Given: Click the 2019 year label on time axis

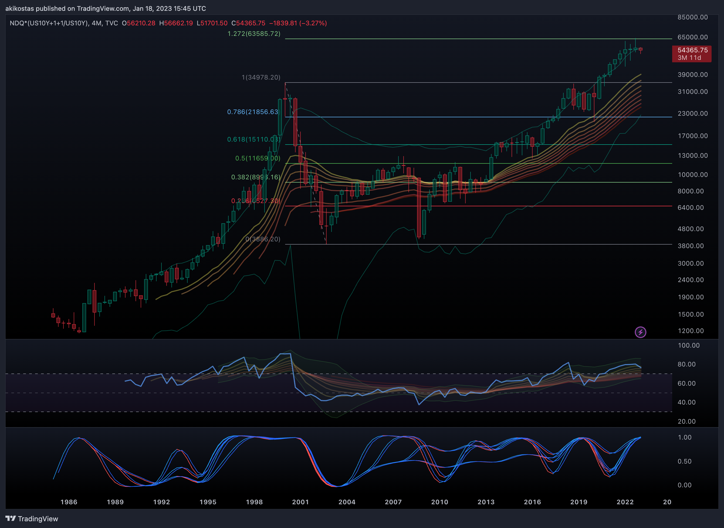Looking at the screenshot, I should [x=579, y=502].
